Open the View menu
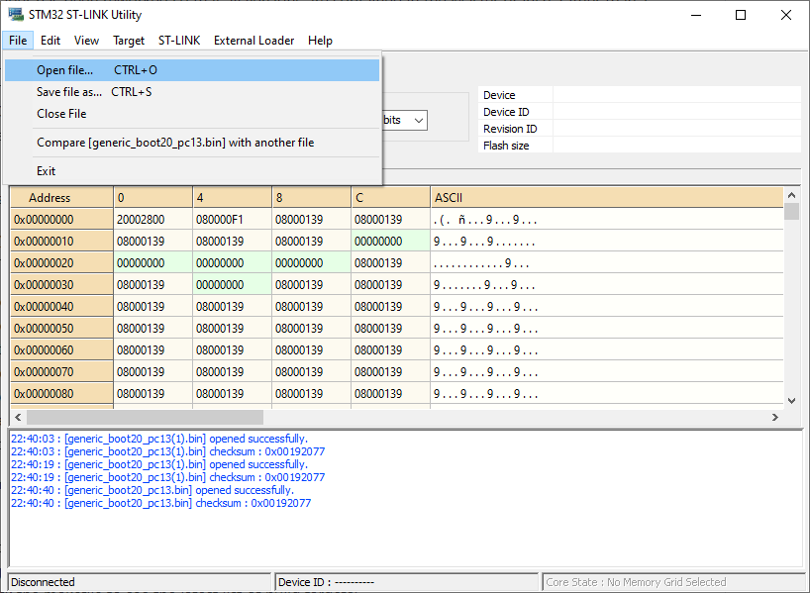 86,41
